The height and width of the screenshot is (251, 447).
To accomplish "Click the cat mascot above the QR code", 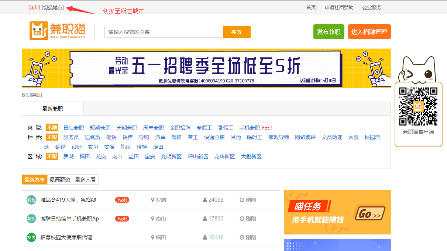I will (418, 69).
